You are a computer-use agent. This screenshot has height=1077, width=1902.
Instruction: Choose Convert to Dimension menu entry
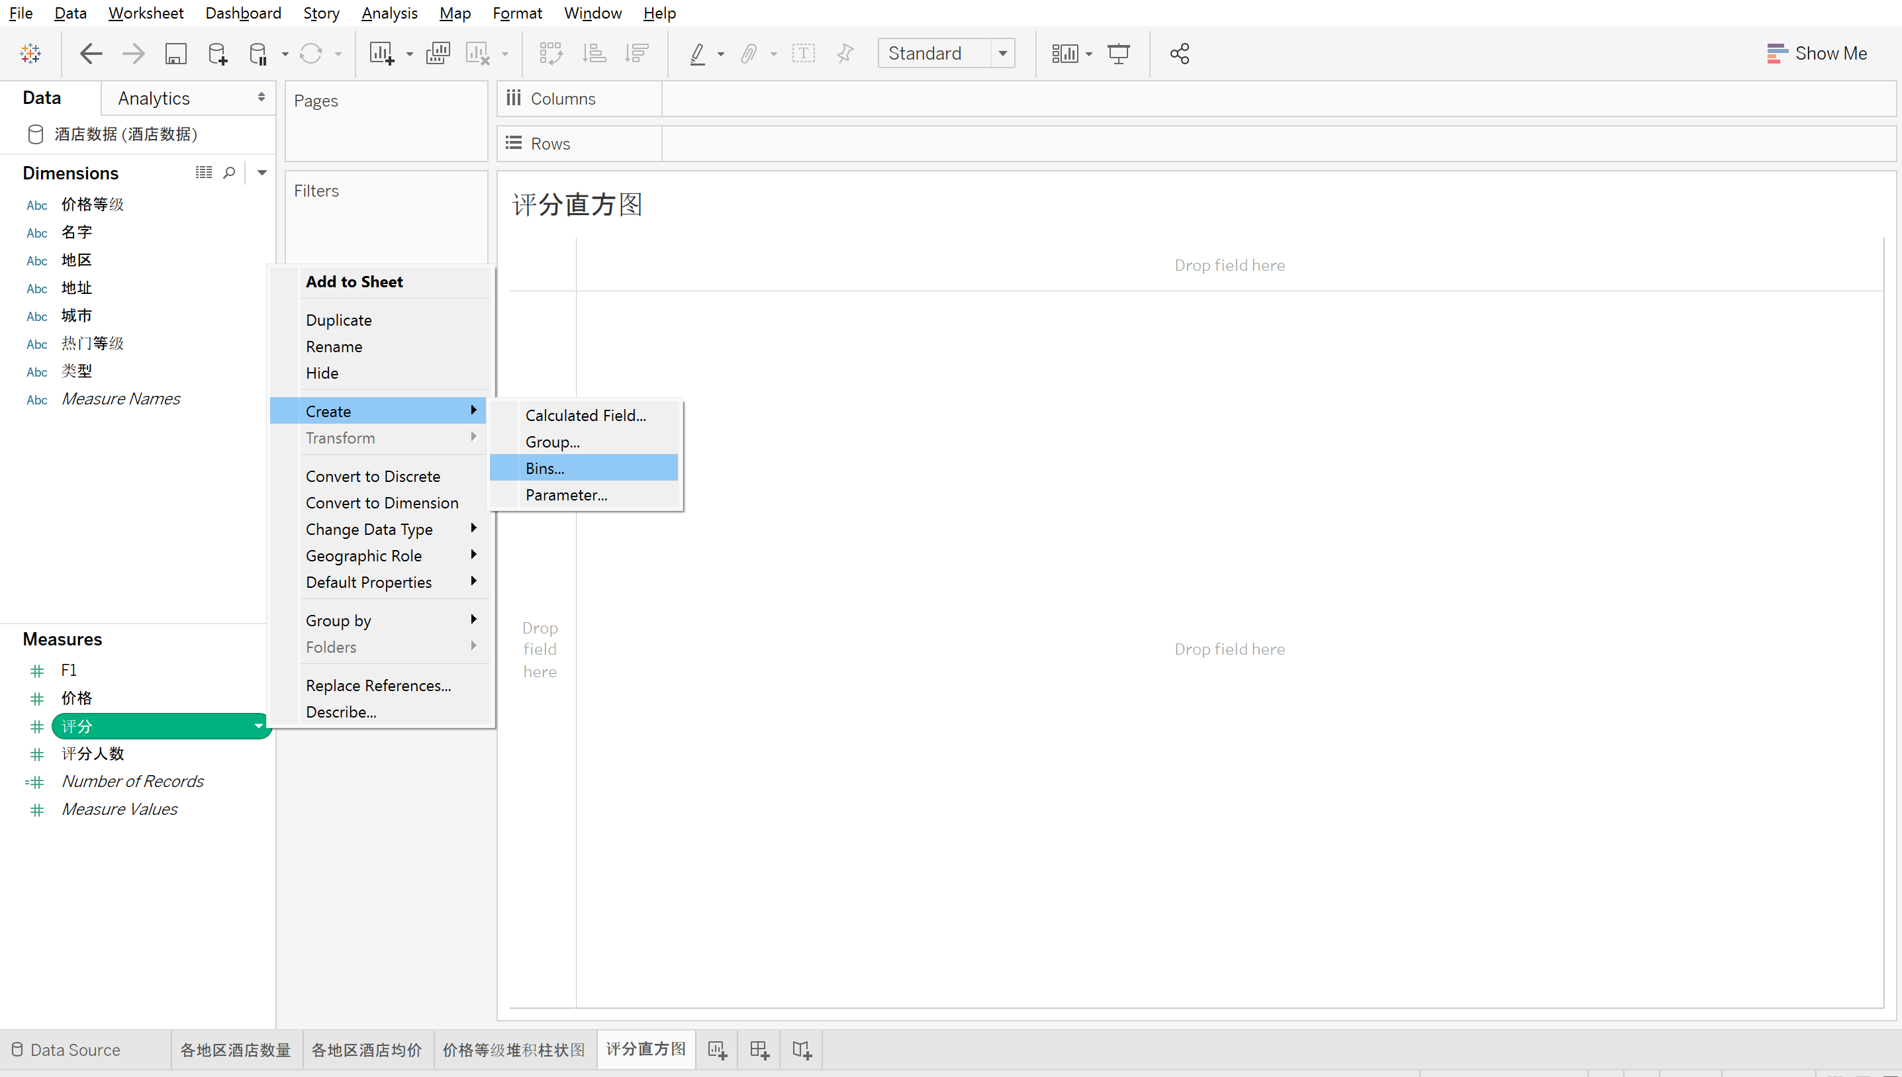tap(382, 503)
